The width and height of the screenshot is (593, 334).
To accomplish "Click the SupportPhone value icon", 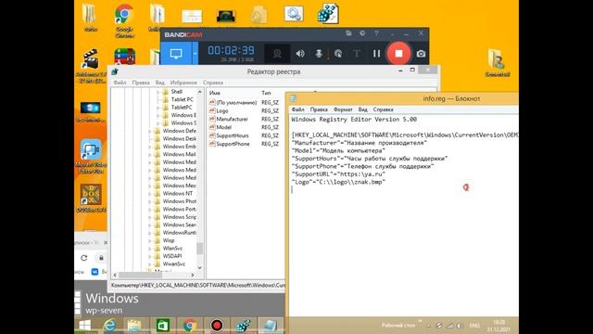I will tap(212, 144).
